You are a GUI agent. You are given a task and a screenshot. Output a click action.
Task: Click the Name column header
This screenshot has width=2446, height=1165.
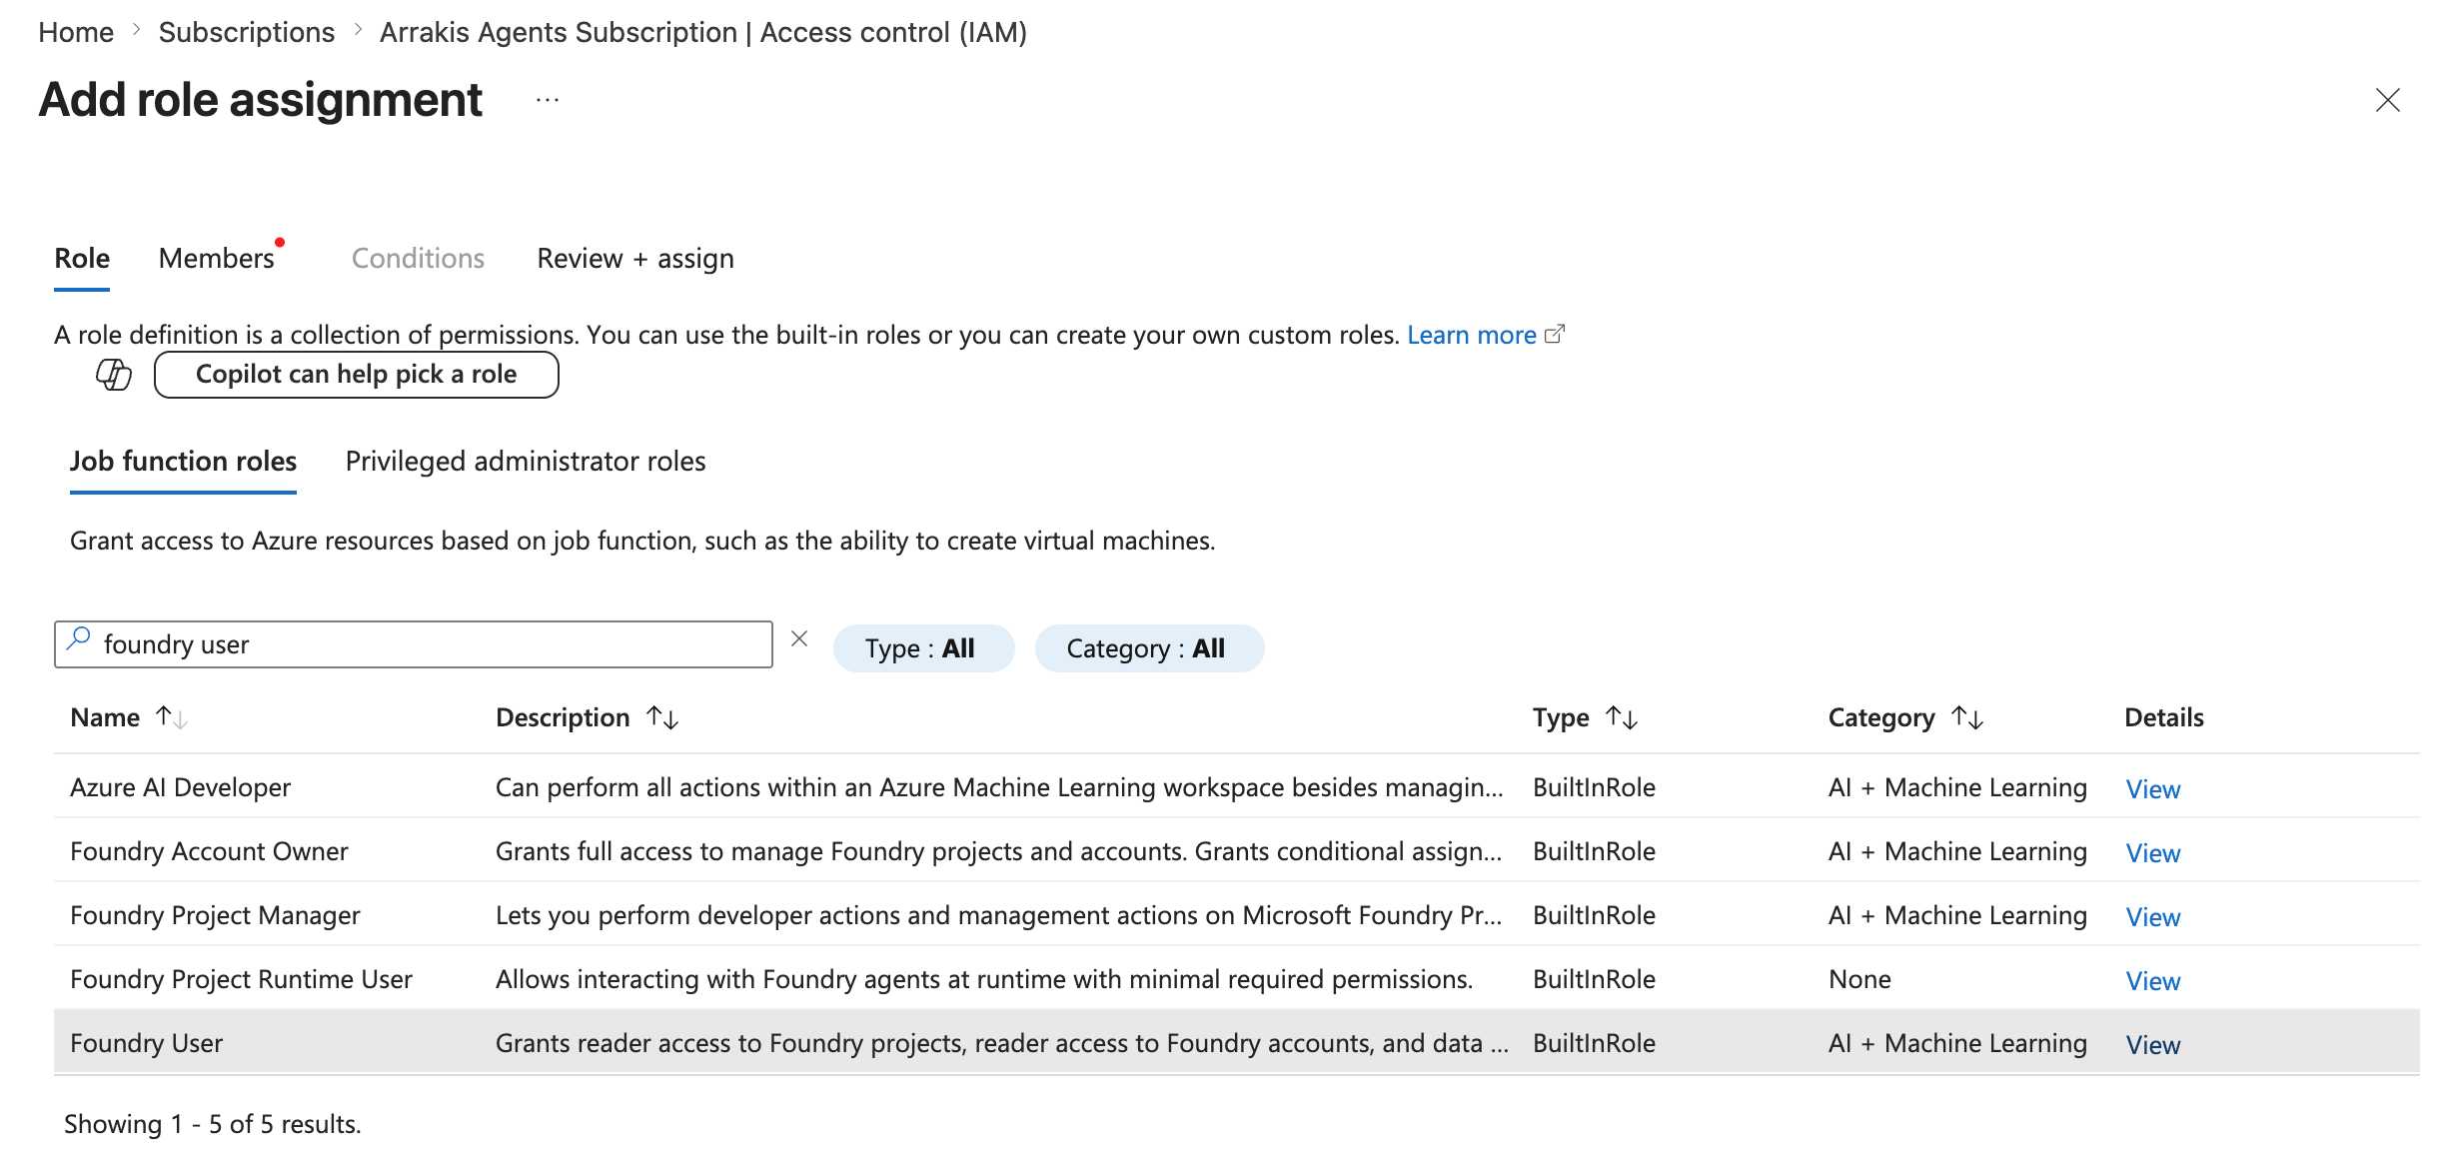(105, 717)
